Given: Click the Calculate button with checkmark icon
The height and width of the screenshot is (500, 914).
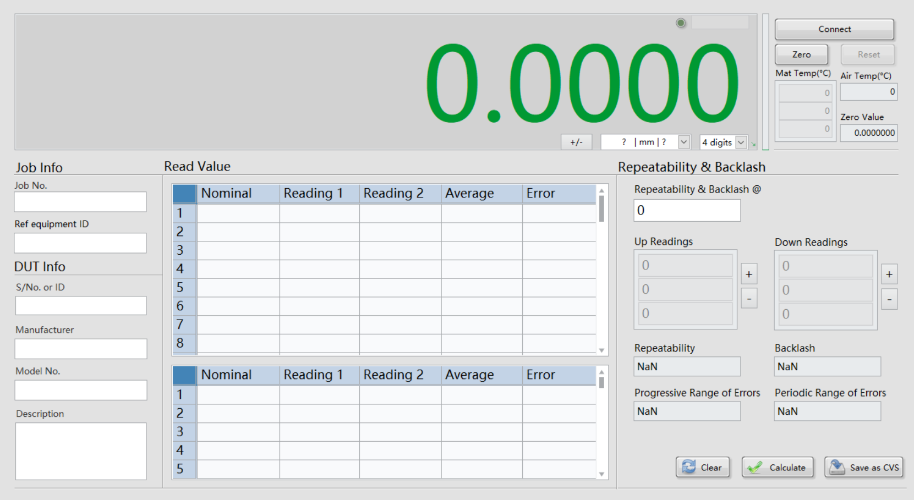Looking at the screenshot, I should pos(777,467).
